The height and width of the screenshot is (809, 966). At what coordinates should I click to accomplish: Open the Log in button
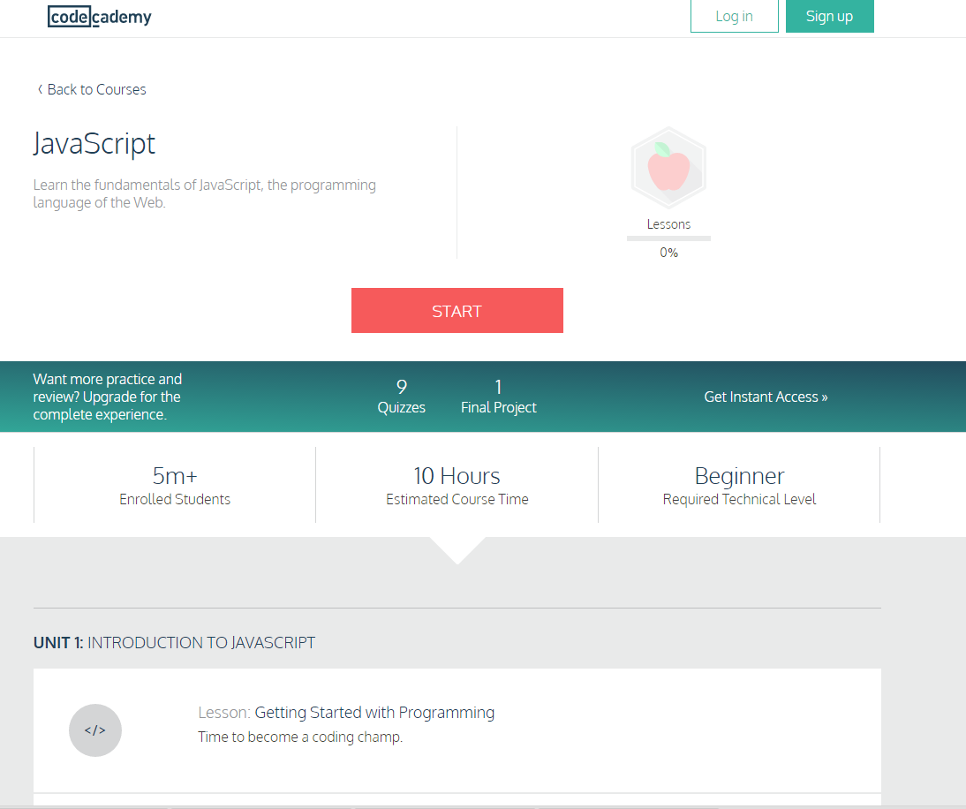(735, 16)
